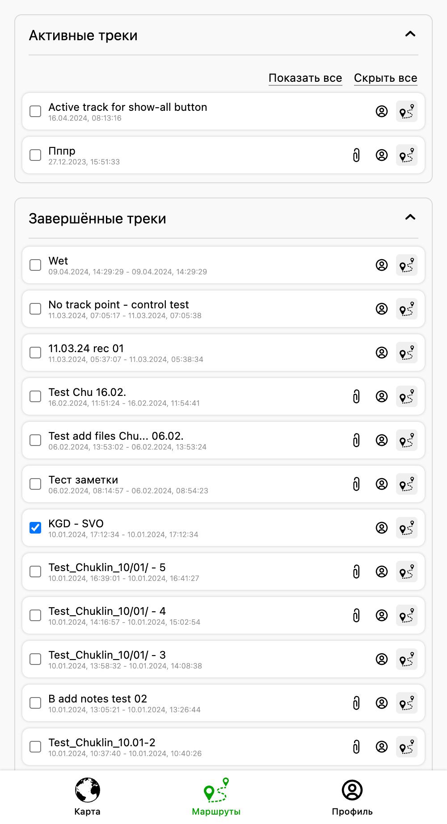Image resolution: width=447 pixels, height=824 pixels.
Task: Open route icon for Test Chu 16.02.
Action: (407, 396)
